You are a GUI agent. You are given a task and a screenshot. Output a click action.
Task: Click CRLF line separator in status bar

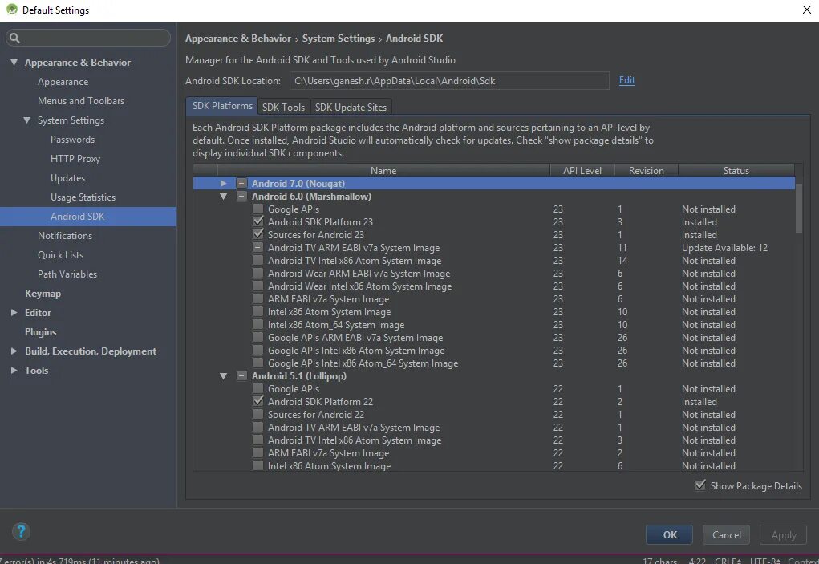point(728,560)
